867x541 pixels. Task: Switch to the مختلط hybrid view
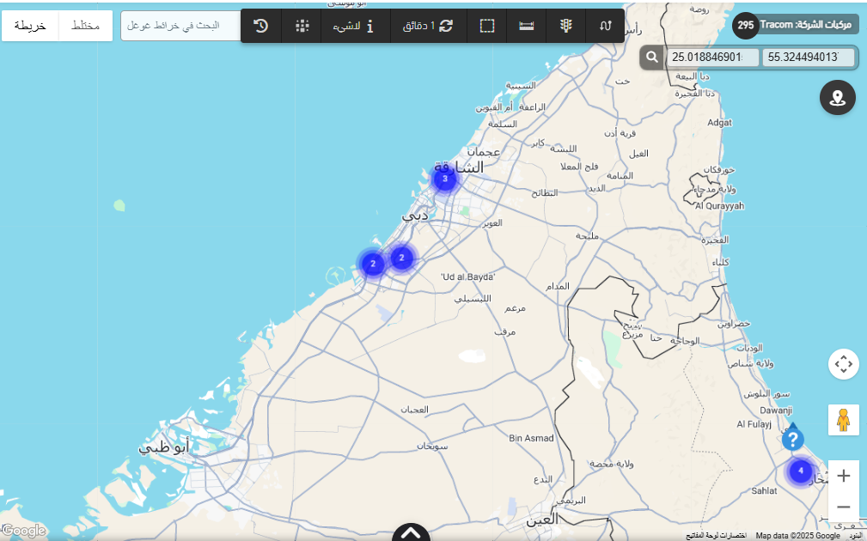coord(85,26)
